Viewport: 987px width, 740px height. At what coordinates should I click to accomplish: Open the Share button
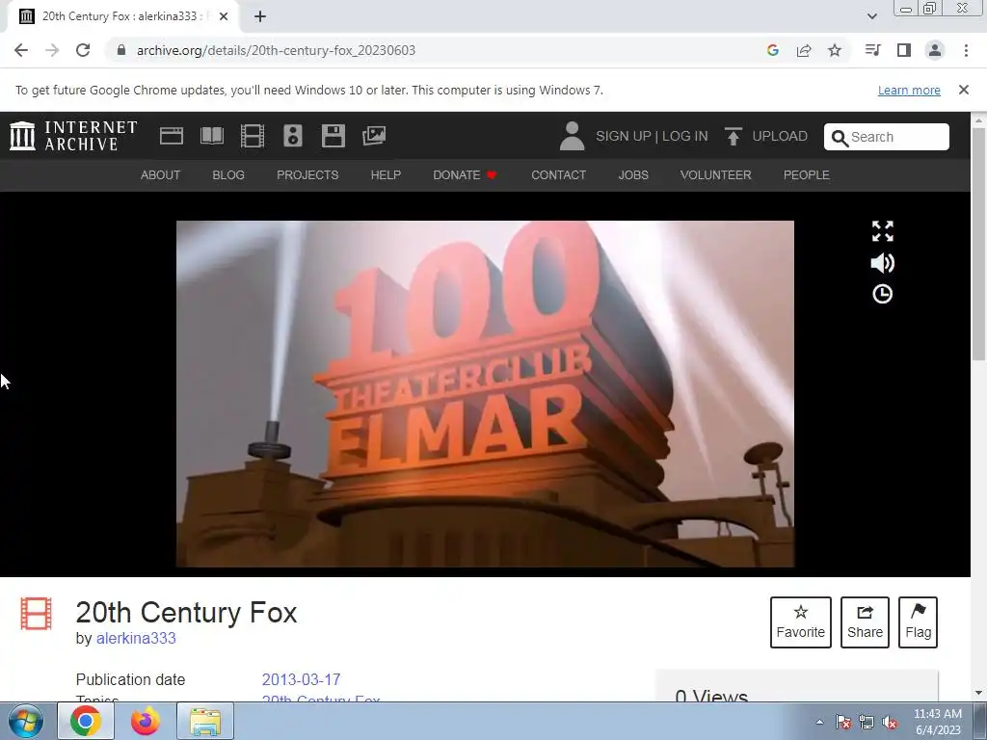[x=865, y=622]
